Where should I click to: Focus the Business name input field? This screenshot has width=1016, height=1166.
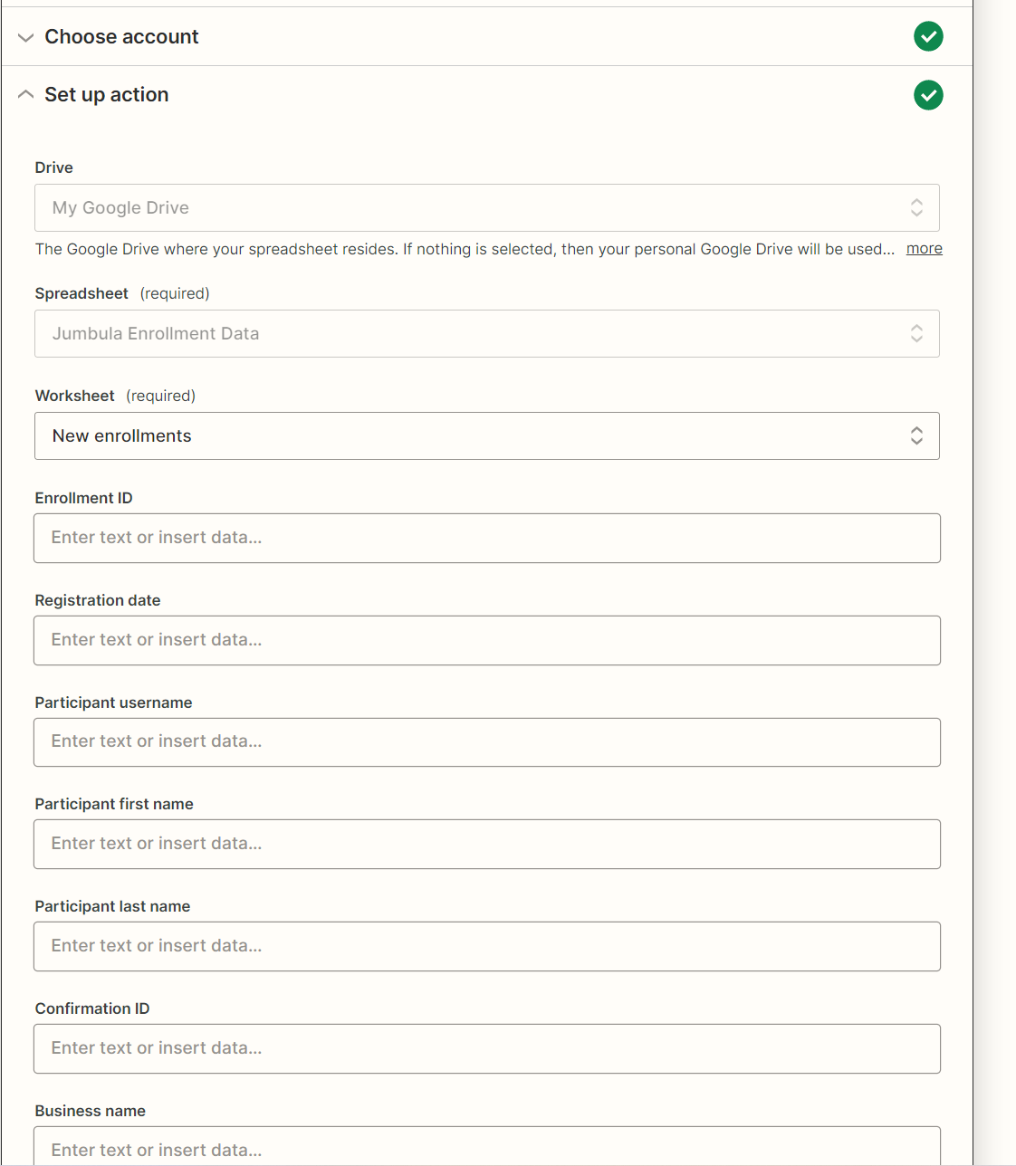[487, 1146]
